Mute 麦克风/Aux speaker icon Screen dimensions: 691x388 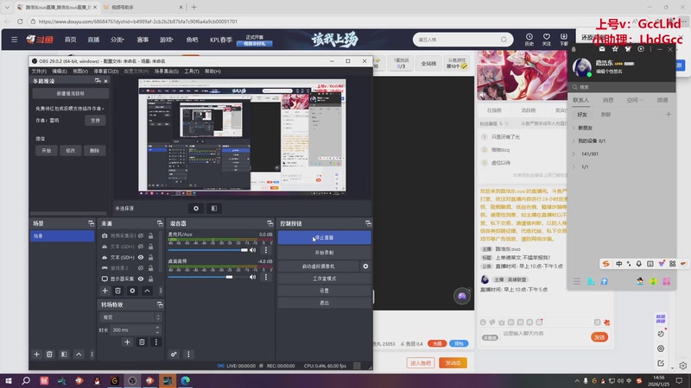pos(252,250)
